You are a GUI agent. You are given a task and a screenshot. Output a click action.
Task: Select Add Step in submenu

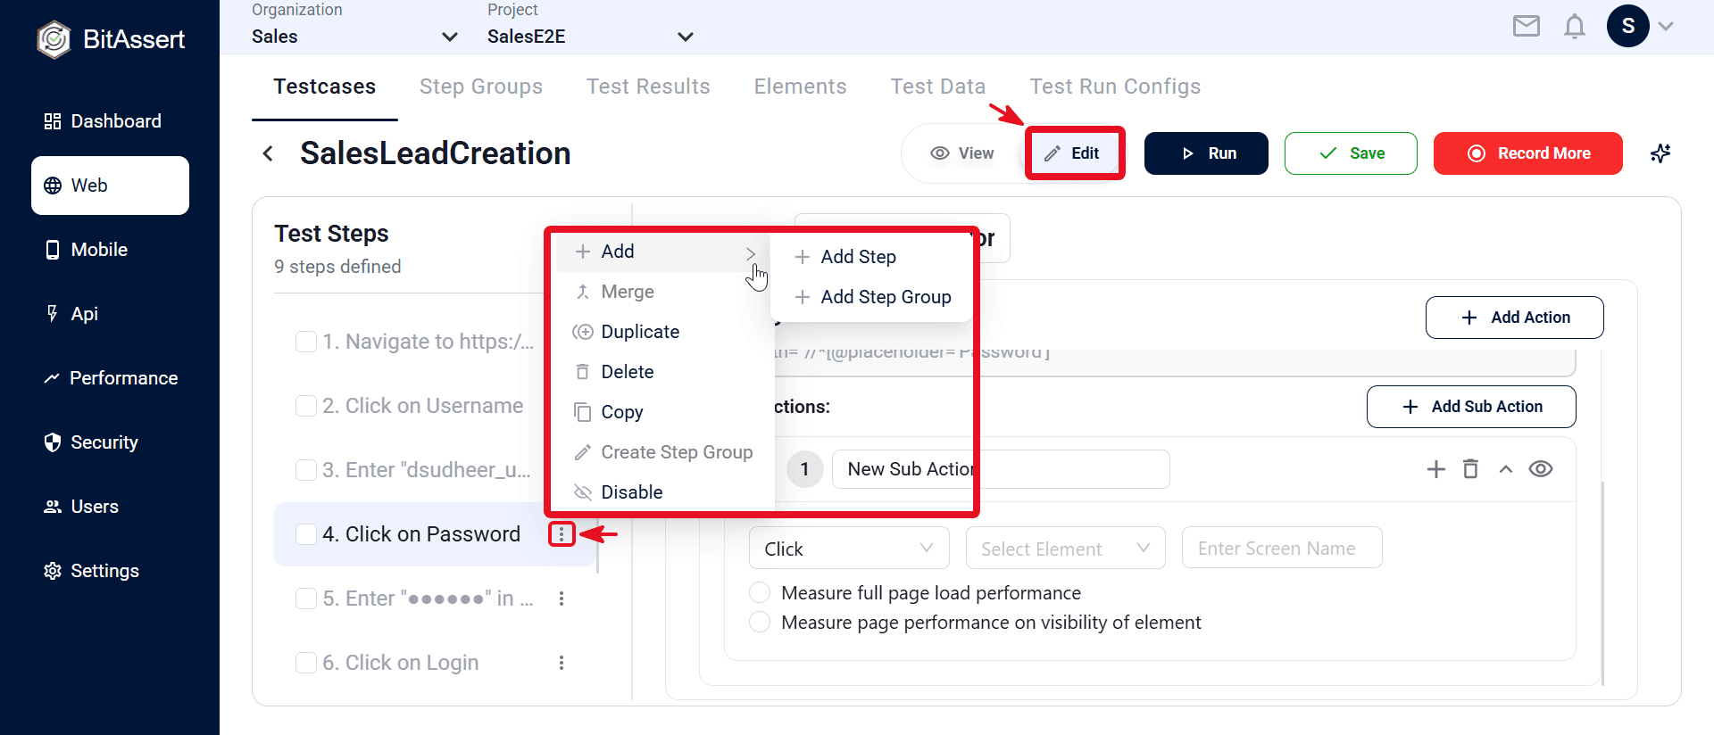pyautogui.click(x=871, y=257)
